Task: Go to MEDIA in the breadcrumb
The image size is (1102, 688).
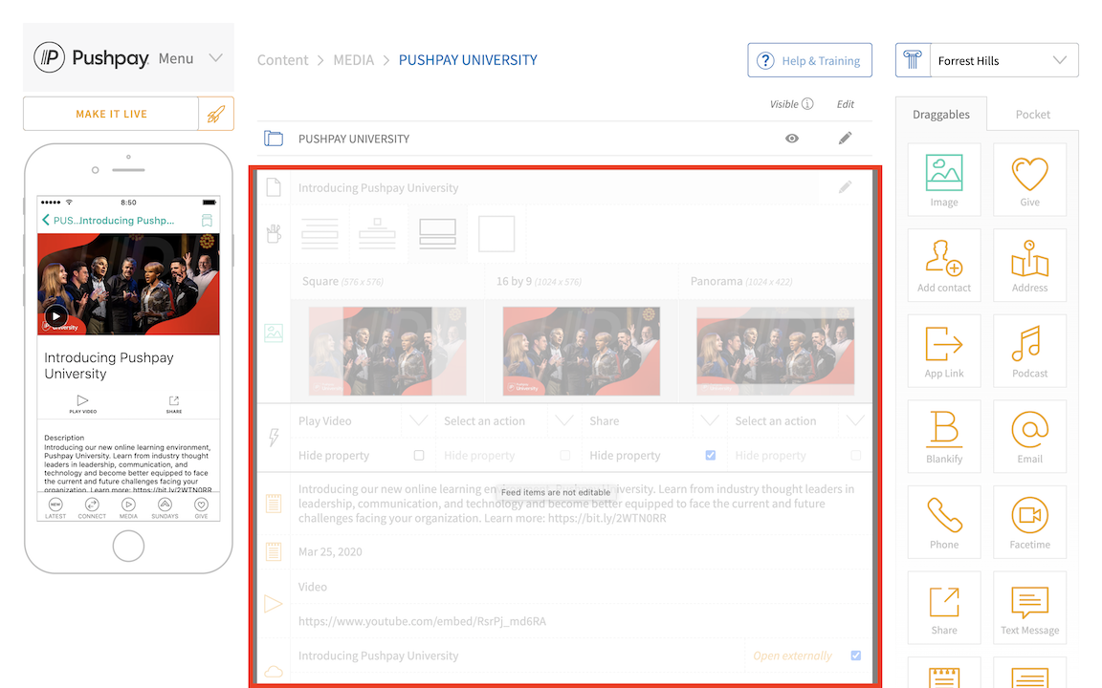Action: (x=353, y=60)
